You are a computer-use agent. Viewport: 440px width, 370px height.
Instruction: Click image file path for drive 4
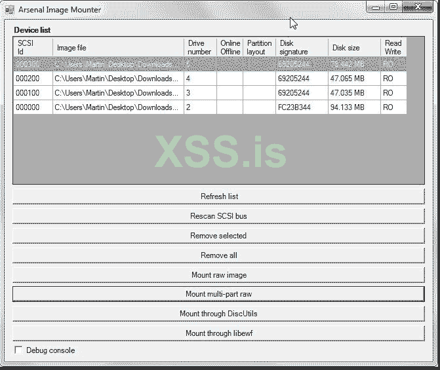[x=118, y=79]
